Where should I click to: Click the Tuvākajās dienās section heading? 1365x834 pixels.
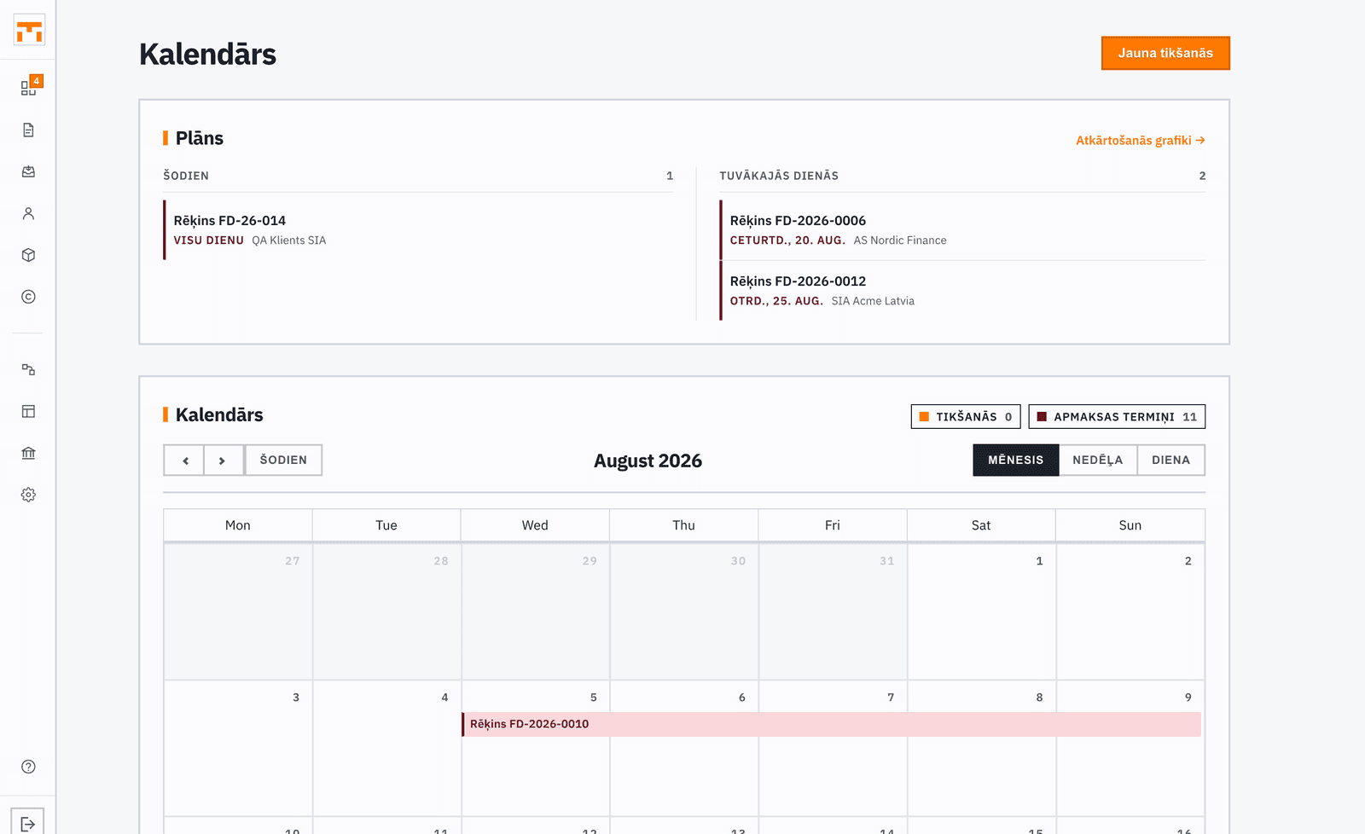[x=779, y=176]
